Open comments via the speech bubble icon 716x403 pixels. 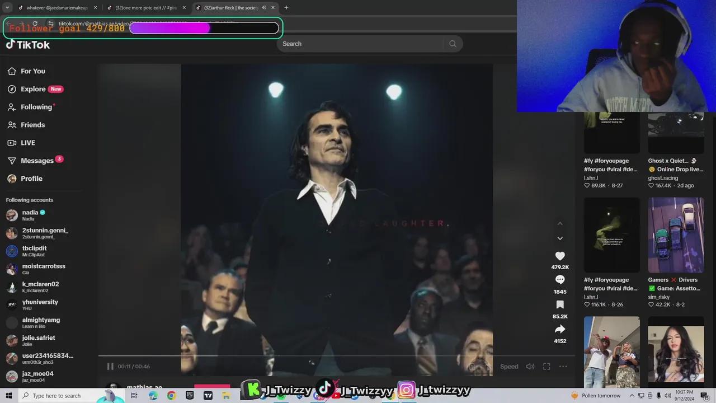tap(560, 280)
